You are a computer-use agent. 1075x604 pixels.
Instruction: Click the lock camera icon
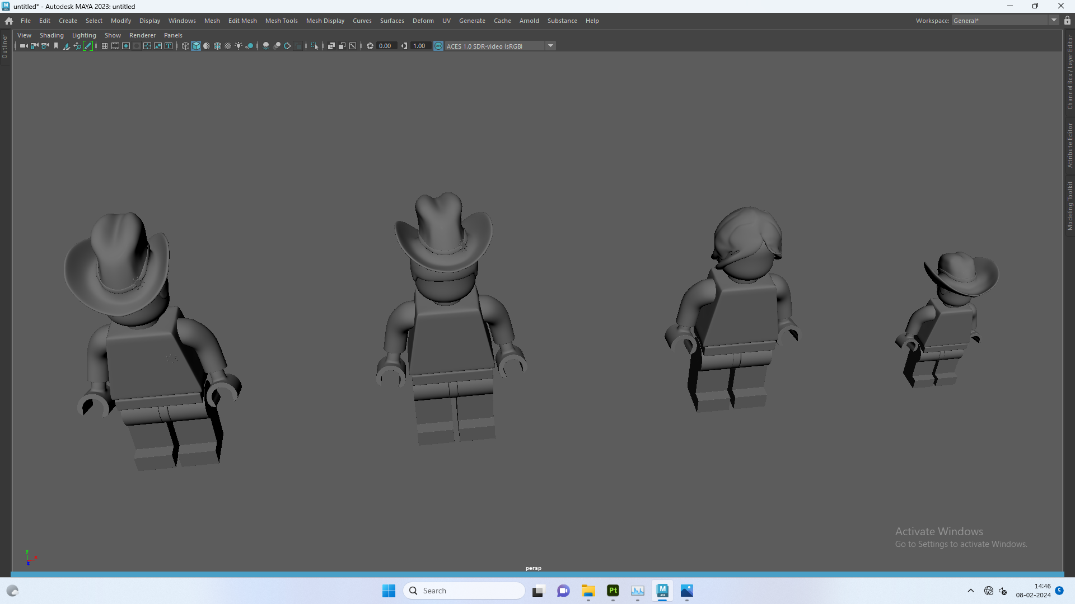(34, 46)
